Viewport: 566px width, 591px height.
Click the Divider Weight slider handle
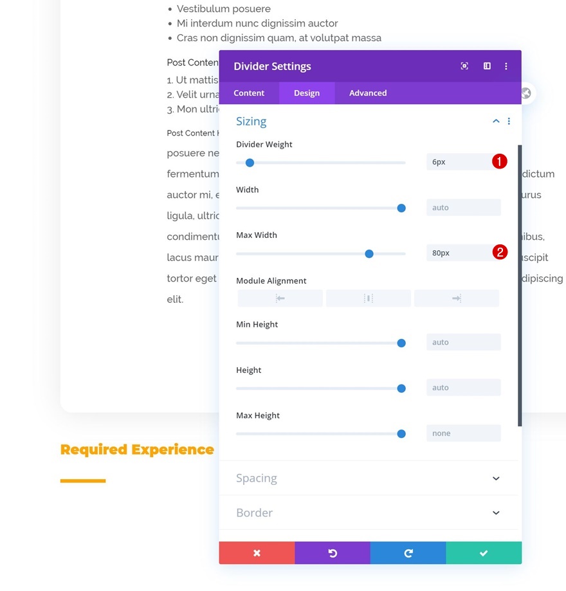tap(250, 163)
